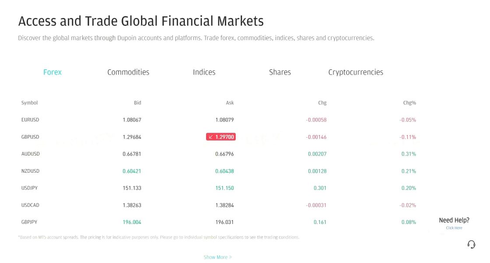Screen dimensions: 490x263
Task: Open the headset support chat icon
Action: tap(471, 245)
